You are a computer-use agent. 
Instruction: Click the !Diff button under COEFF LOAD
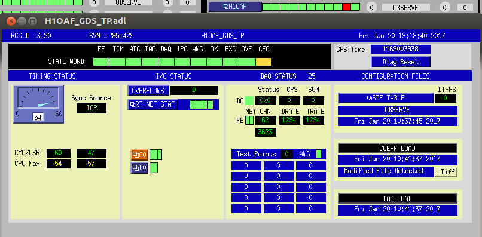click(446, 172)
